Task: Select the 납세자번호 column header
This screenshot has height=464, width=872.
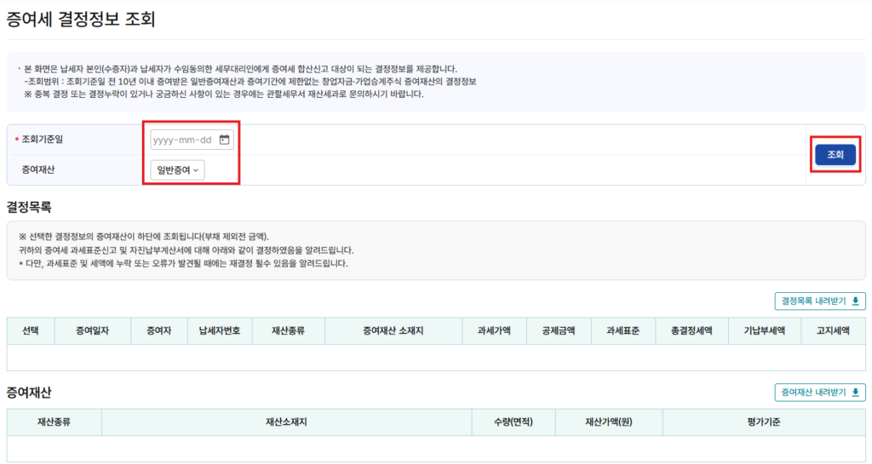Action: pos(219,330)
